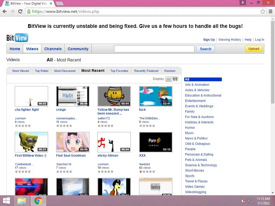
Task: Click Chrome icon in taskbar
Action: tap(38, 201)
